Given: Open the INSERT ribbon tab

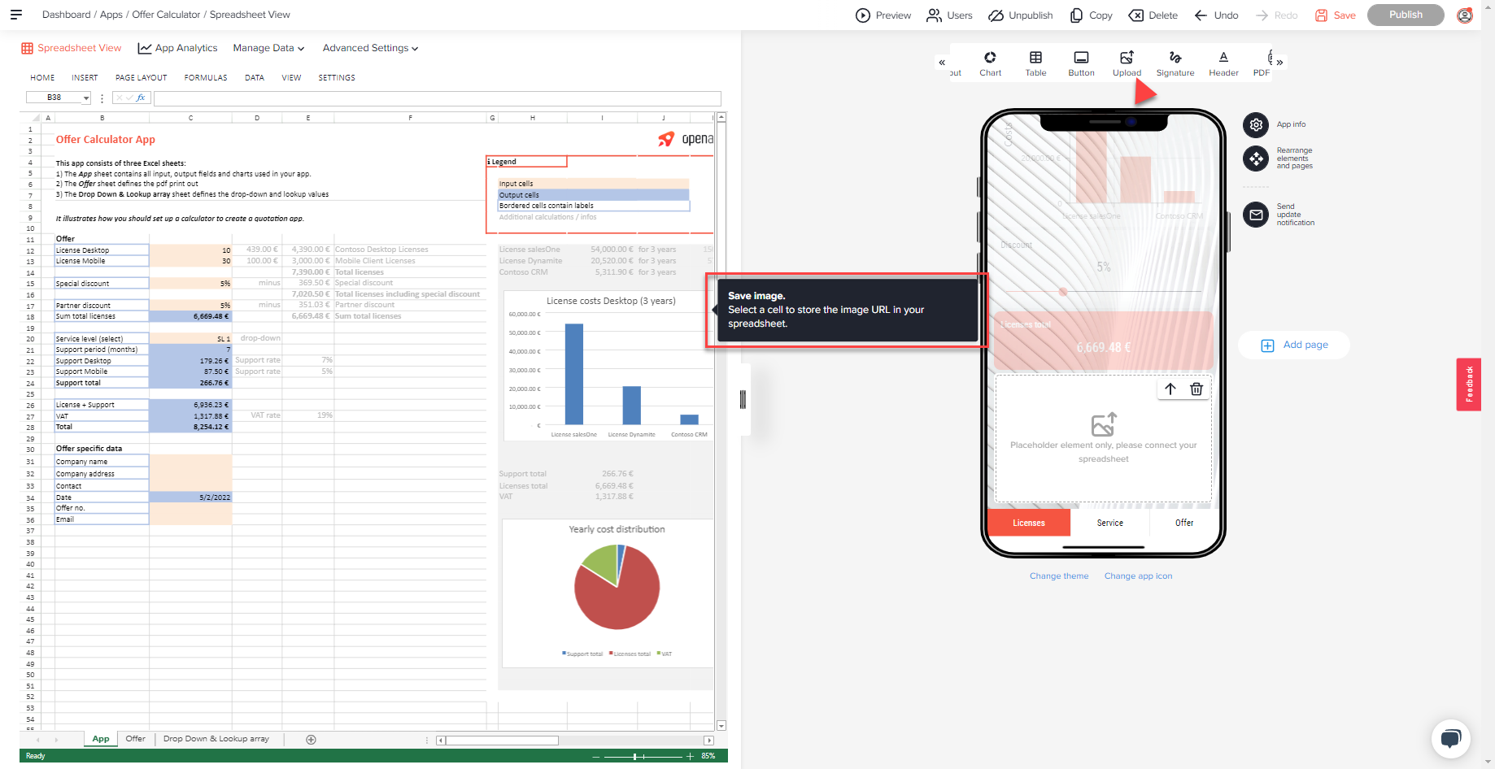Looking at the screenshot, I should pos(85,78).
